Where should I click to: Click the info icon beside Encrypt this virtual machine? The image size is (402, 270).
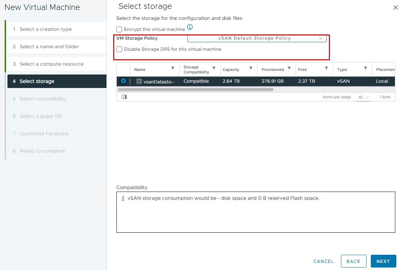(190, 27)
